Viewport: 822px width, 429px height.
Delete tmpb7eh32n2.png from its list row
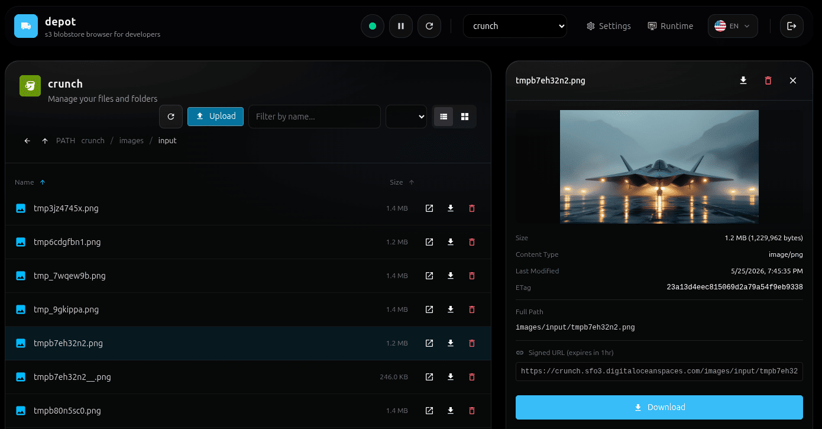click(472, 343)
